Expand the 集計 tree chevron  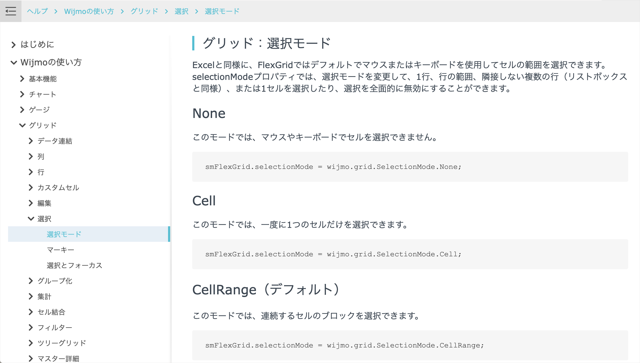pyautogui.click(x=31, y=296)
